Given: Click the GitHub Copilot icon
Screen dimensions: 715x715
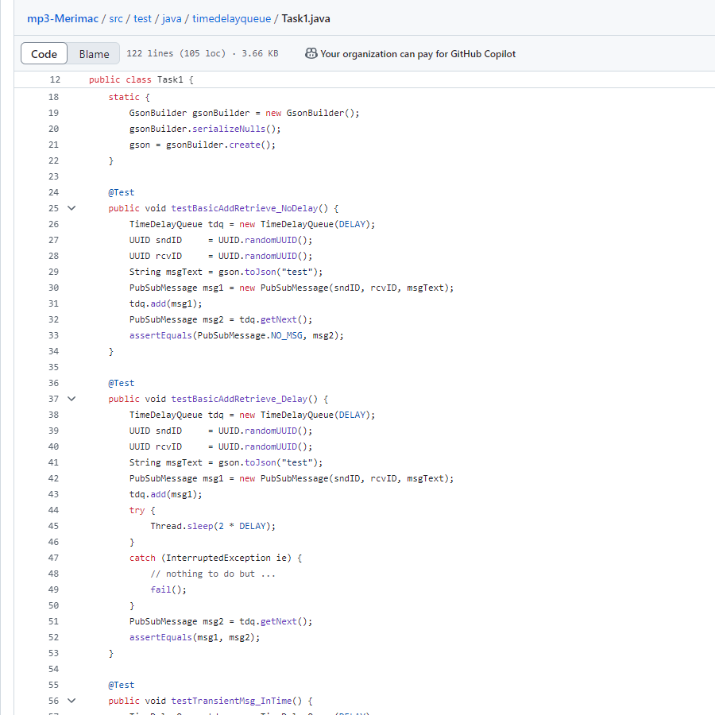Looking at the screenshot, I should point(311,54).
